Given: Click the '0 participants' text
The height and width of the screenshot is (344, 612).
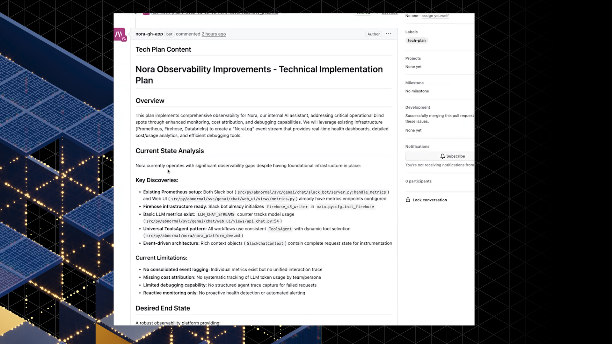Looking at the screenshot, I should click(x=419, y=181).
